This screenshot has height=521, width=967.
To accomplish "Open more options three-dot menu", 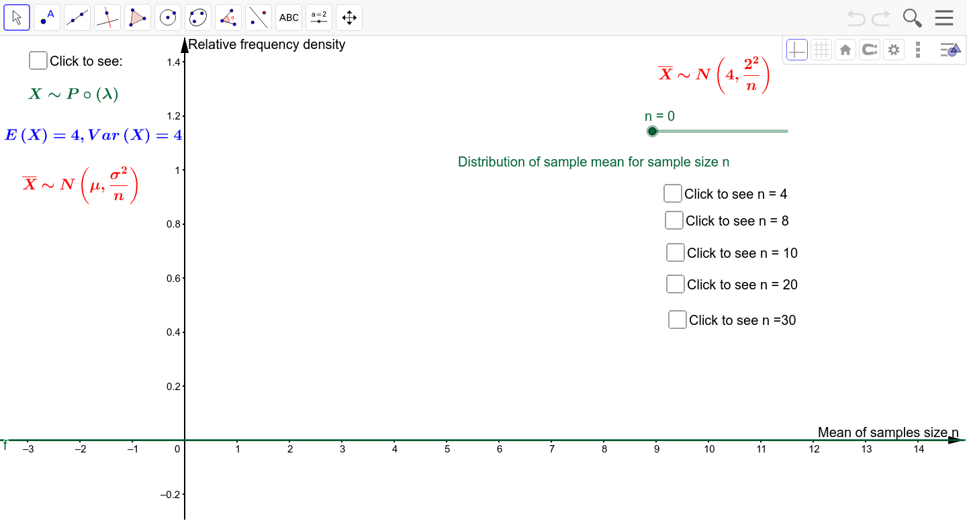I will [x=918, y=50].
